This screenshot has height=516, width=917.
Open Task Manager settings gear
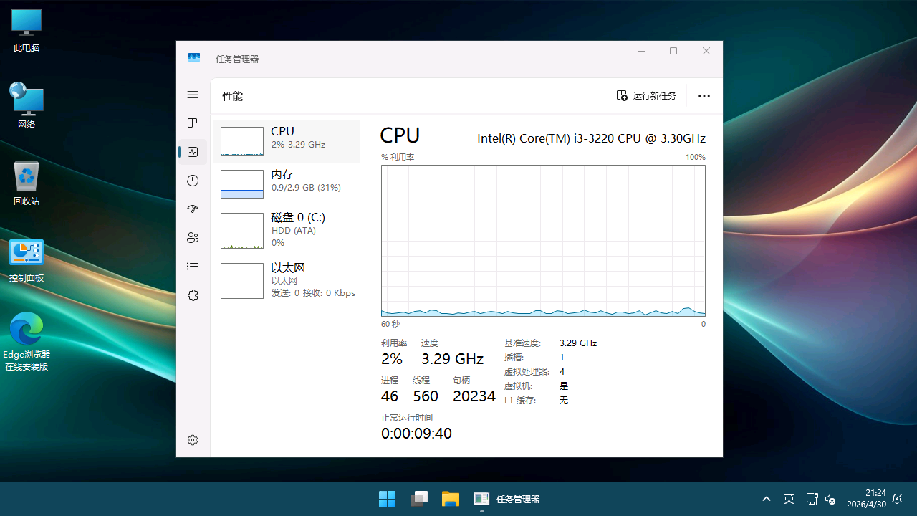[193, 440]
